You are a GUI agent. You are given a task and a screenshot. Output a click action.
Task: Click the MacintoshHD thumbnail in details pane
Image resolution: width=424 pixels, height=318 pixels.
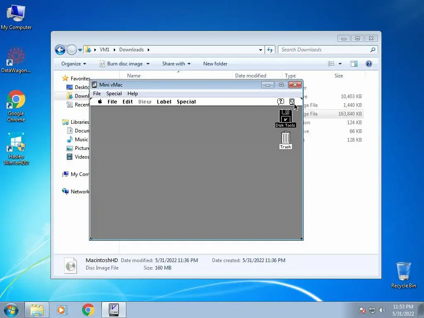[x=70, y=265]
